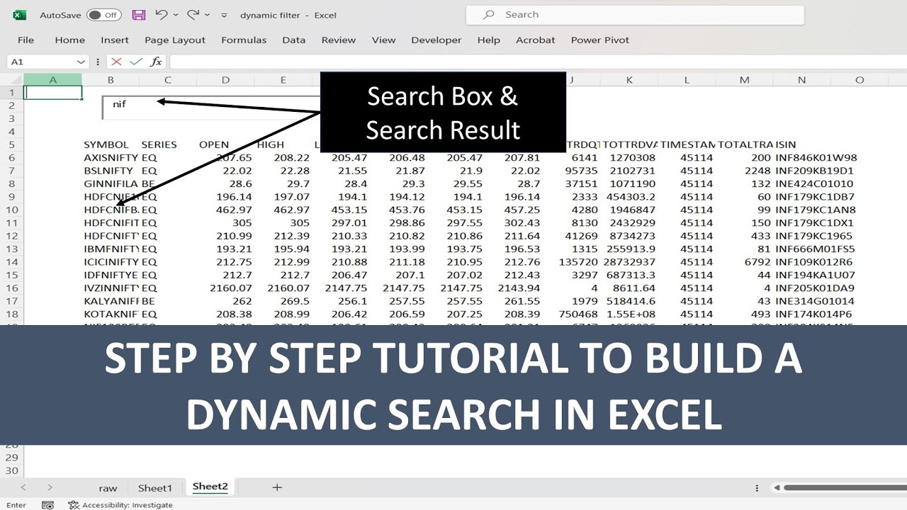Select the Sheet2 tab

[210, 487]
